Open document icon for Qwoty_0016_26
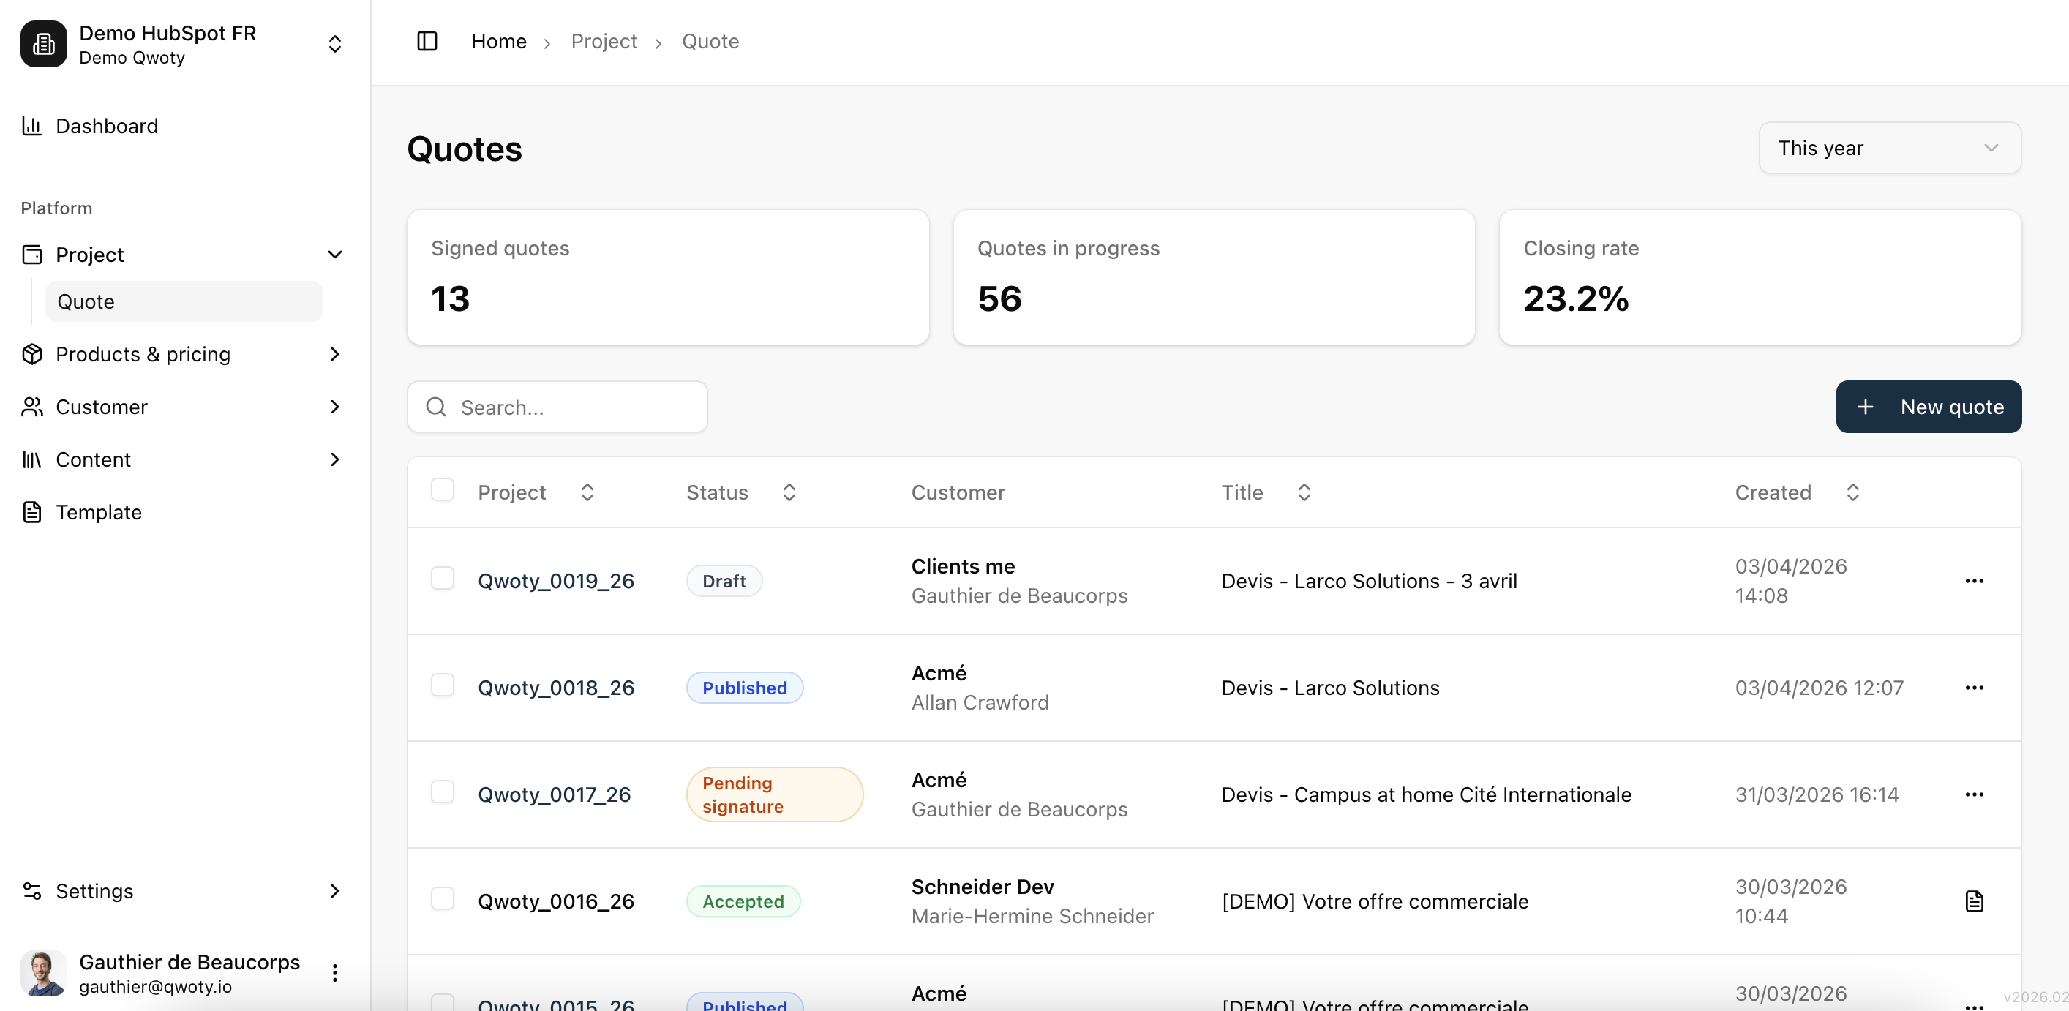 click(1974, 901)
